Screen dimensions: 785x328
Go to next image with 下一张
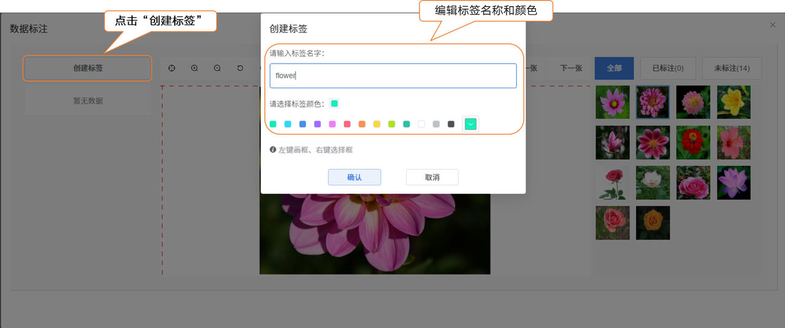(x=571, y=69)
